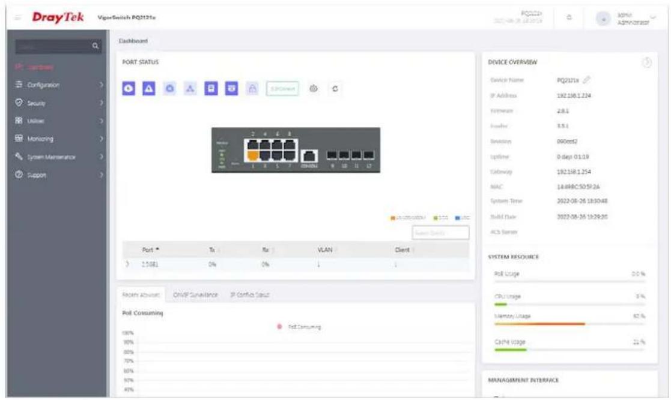The width and height of the screenshot is (671, 400).
Task: Click orange port 1 on the switch image
Action: 253,156
